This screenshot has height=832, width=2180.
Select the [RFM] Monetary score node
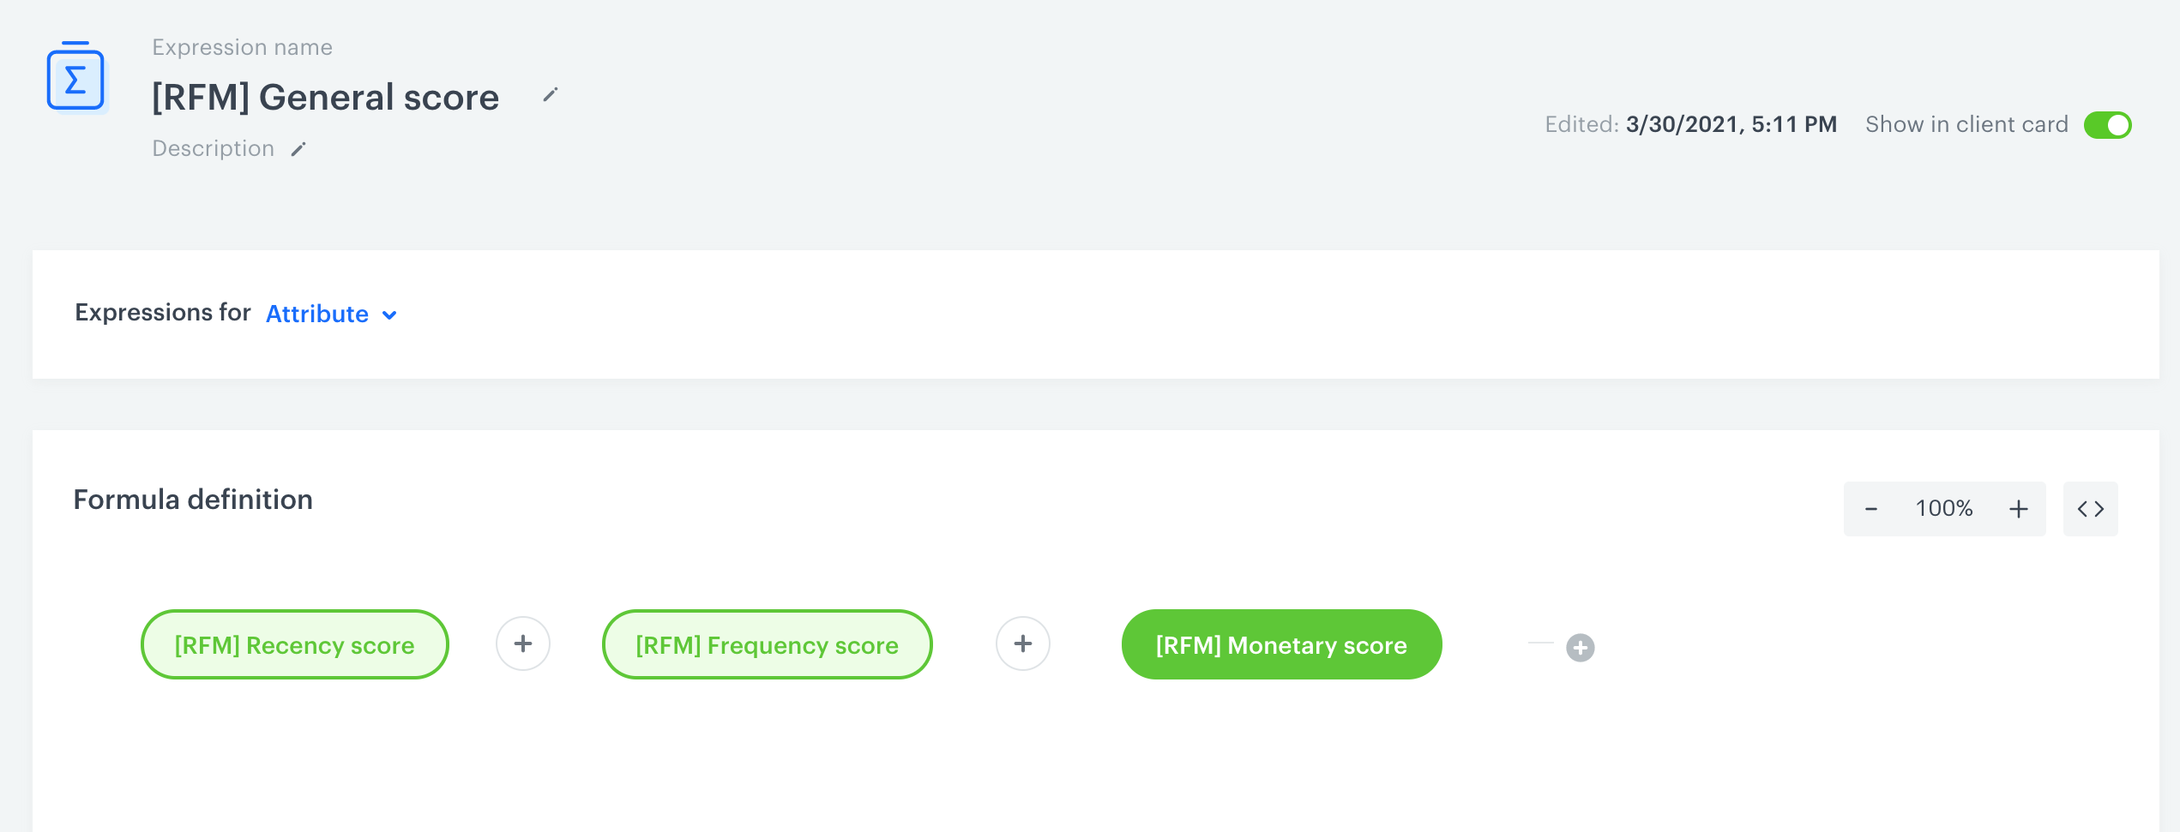coord(1281,644)
